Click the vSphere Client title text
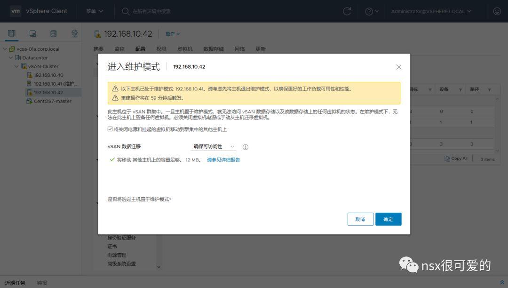This screenshot has height=288, width=508. coord(47,11)
